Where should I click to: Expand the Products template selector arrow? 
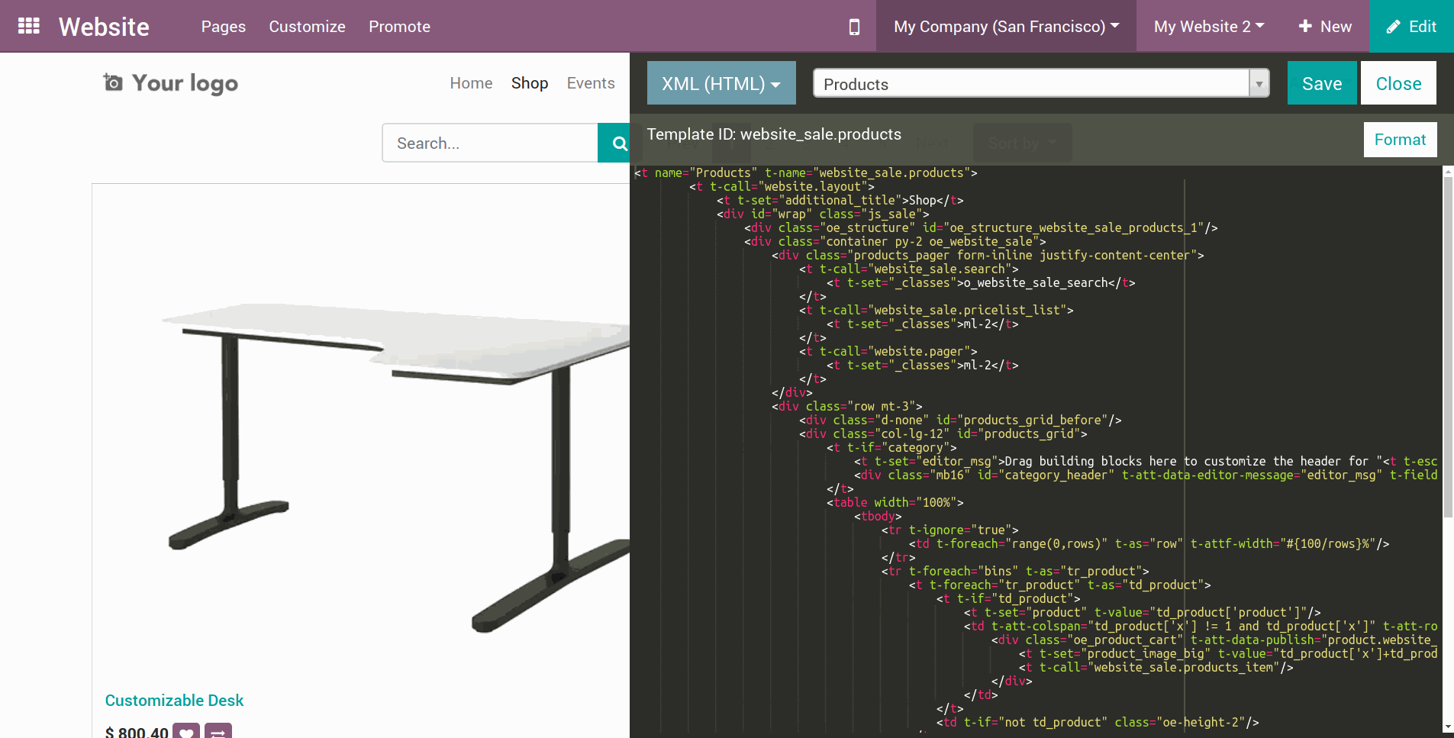[1259, 83]
